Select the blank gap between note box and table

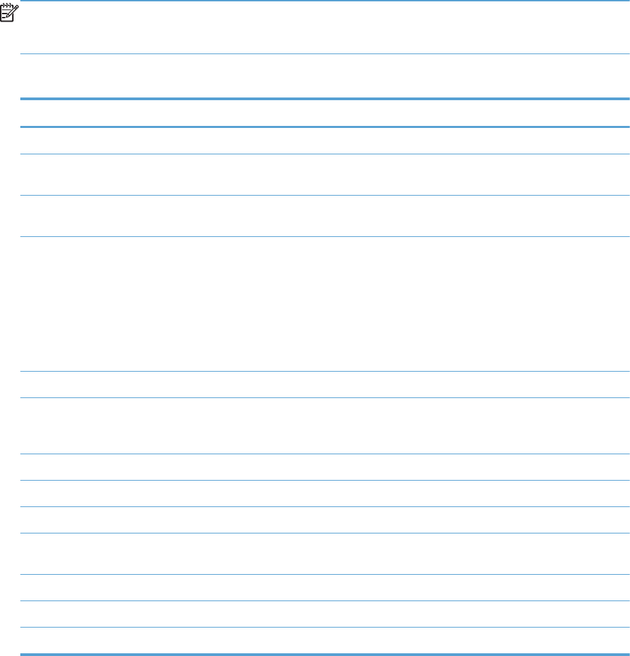tap(325, 76)
